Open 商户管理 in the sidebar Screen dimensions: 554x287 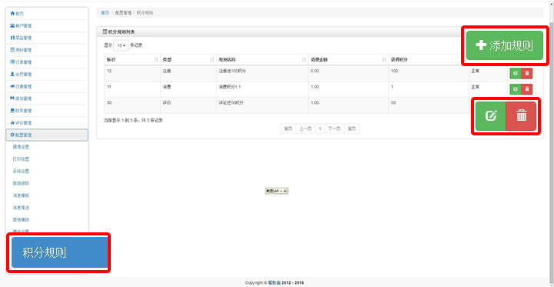47,26
